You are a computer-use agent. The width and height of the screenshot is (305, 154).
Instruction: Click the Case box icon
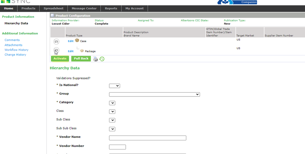pos(77,40)
